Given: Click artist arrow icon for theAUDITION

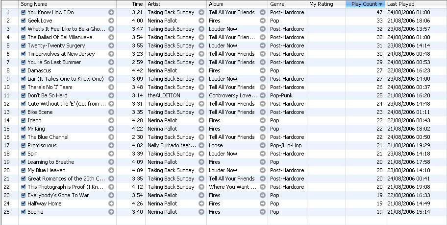Looking at the screenshot, I should coord(201,95).
